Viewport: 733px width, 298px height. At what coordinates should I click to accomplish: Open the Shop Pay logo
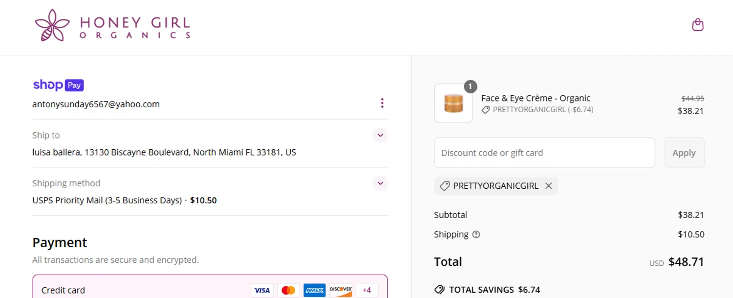coord(58,85)
